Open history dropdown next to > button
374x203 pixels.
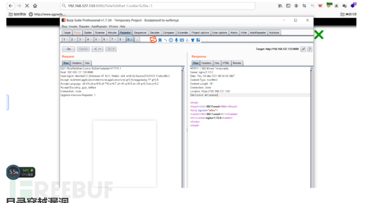point(114,49)
